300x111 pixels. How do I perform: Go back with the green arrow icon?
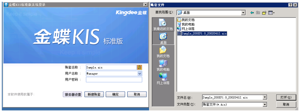click(252, 13)
